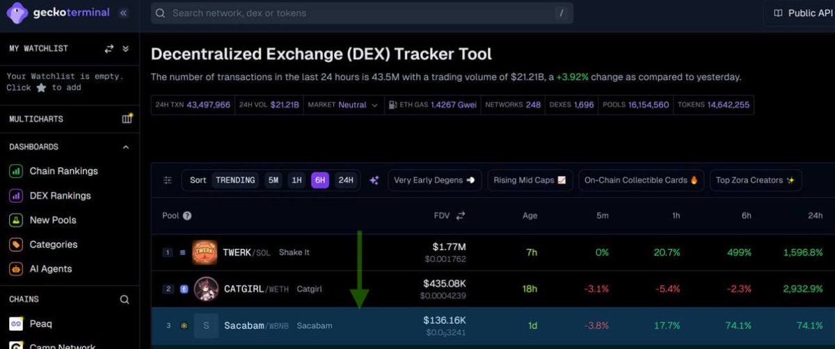
Task: Click the Solana network icon beside TWERK
Action: pyautogui.click(x=183, y=252)
